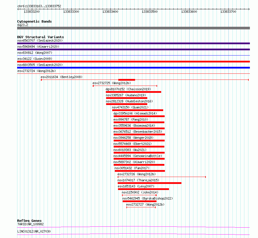Click the RefSeq Genes track heading
Viewport: 258px width, 238px height.
30,221
